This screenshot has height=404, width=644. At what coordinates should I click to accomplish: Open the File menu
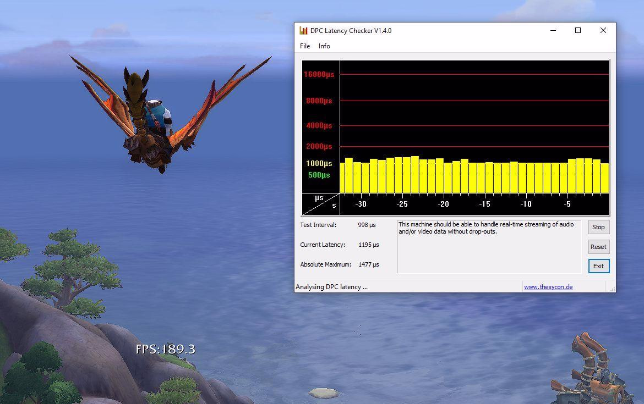point(305,46)
